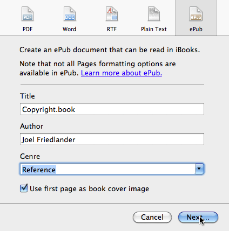Click the Genre field label

(30, 156)
